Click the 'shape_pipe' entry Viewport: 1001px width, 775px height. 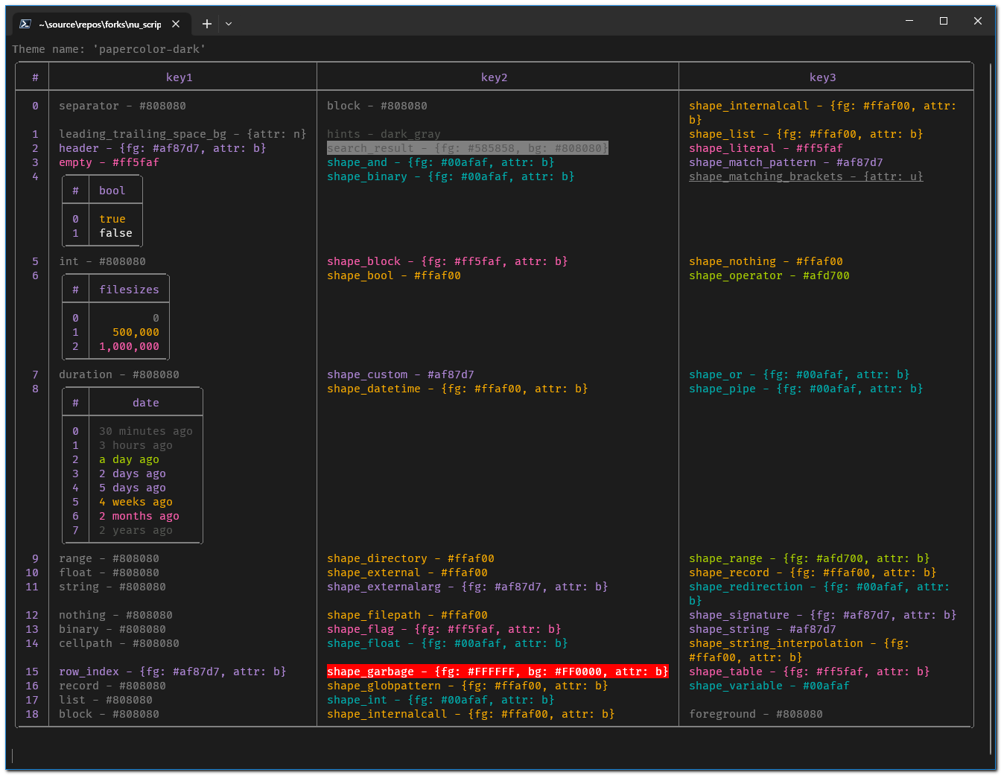click(x=806, y=389)
